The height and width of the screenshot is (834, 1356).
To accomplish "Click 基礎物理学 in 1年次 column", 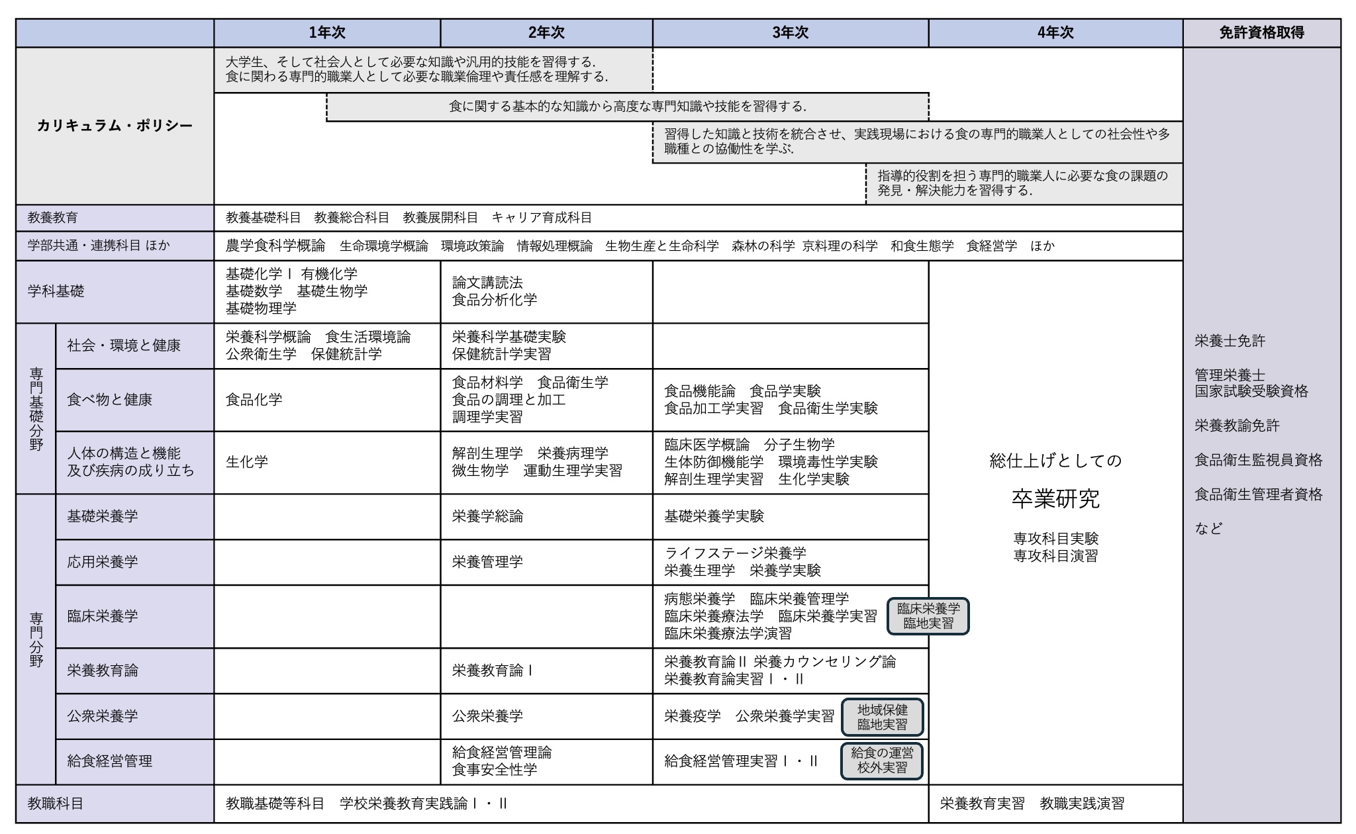I will tap(261, 308).
